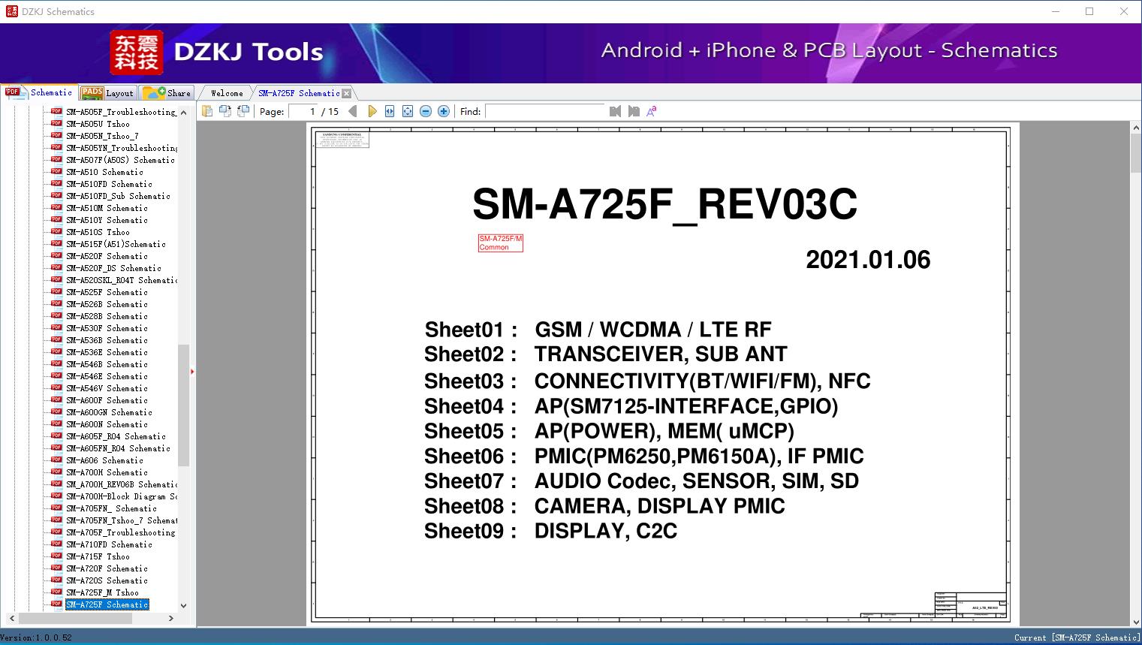The height and width of the screenshot is (645, 1142).
Task: Click the fit width icon
Action: click(390, 111)
